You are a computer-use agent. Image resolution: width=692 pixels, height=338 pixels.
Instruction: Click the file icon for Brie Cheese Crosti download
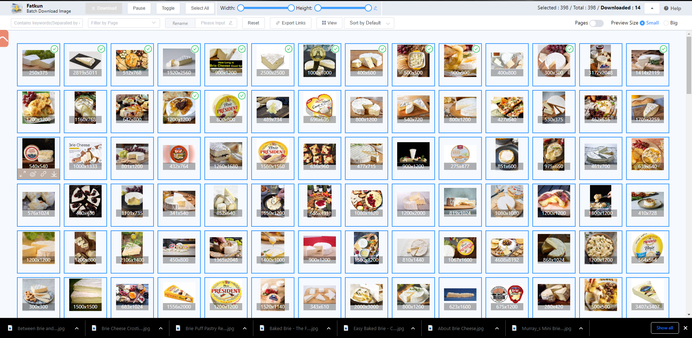94,328
